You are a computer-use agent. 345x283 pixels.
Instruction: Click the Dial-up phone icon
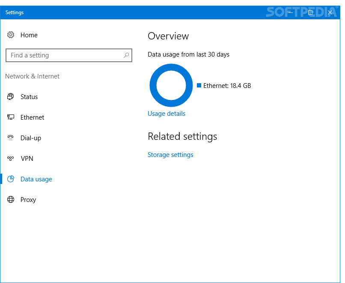[x=11, y=138]
